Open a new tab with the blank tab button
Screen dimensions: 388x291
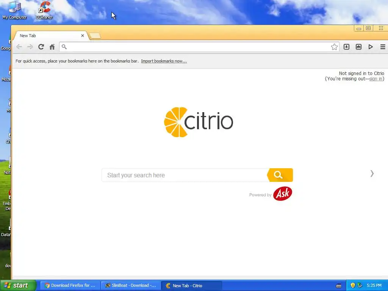pos(95,36)
